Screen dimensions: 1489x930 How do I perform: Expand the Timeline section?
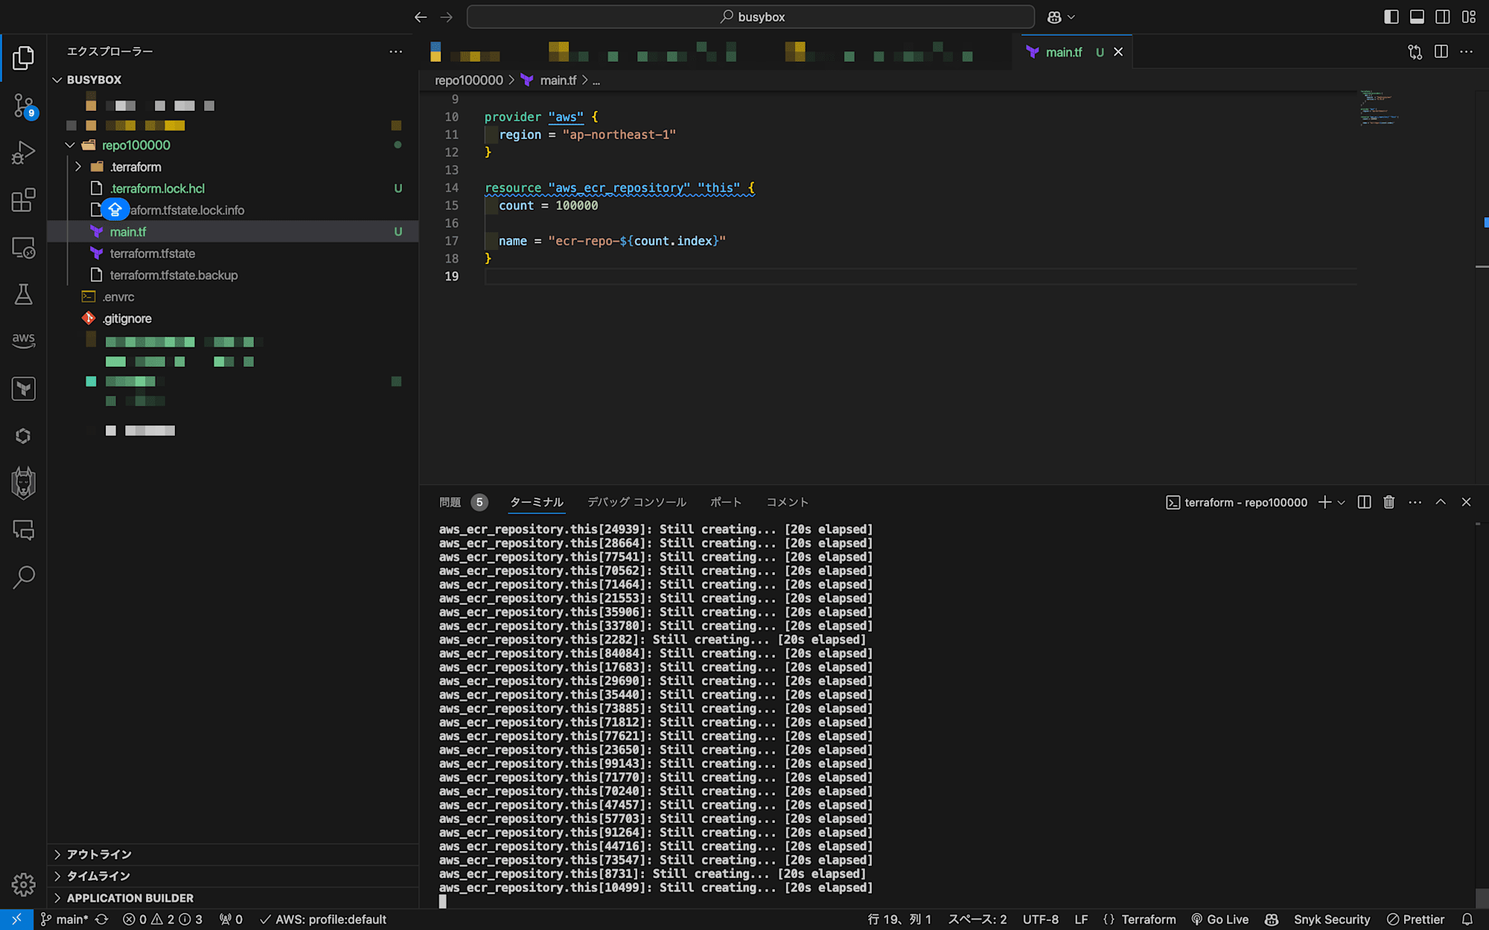233,876
